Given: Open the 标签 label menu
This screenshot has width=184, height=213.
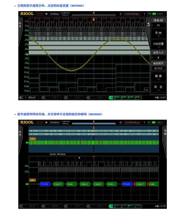Looking at the screenshot, I should [158, 87].
